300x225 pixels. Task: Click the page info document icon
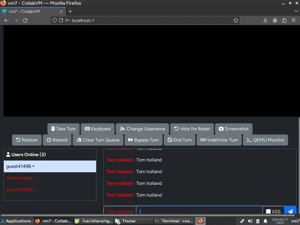[x=61, y=20]
